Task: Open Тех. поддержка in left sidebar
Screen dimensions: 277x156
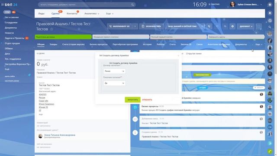Action: pyautogui.click(x=13, y=59)
